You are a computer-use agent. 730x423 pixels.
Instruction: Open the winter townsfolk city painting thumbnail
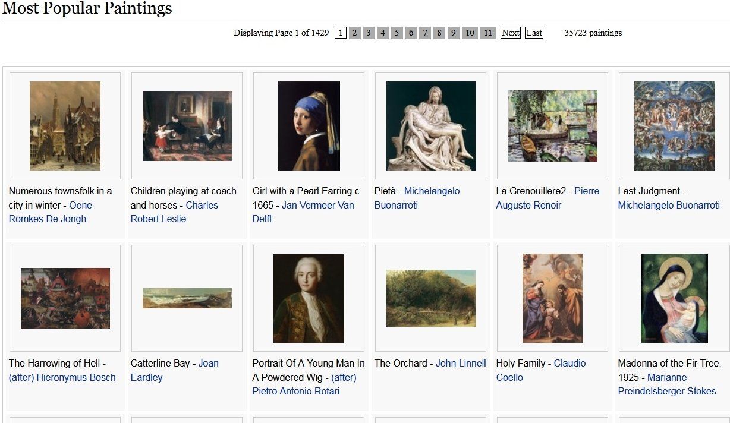65,126
